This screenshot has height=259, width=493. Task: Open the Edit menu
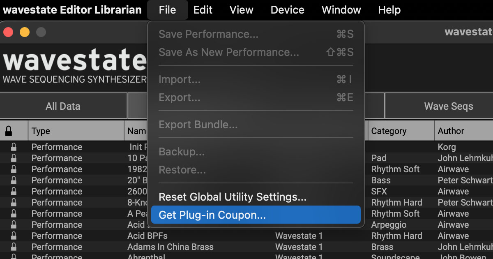point(203,10)
